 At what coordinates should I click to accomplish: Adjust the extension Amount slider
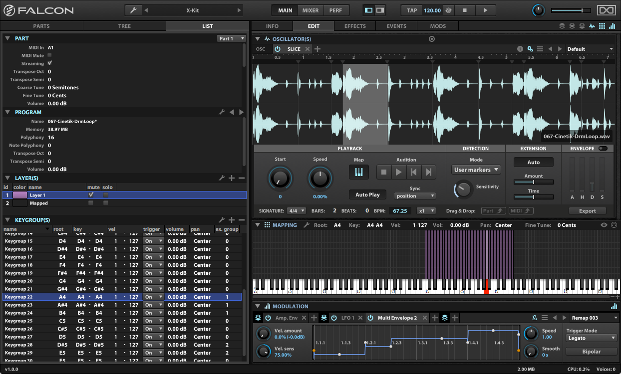(533, 183)
